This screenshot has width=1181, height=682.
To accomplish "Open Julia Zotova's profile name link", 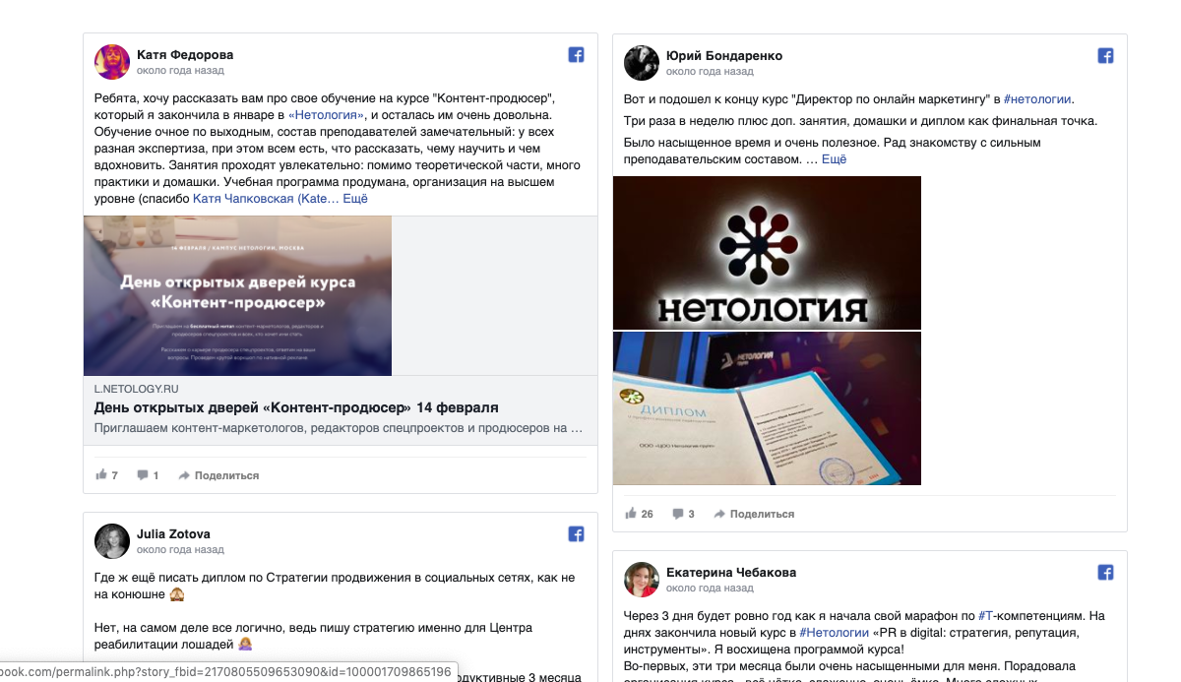I will [173, 534].
